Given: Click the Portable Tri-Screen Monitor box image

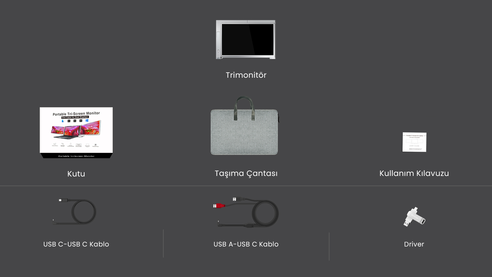Looking at the screenshot, I should coord(76,133).
